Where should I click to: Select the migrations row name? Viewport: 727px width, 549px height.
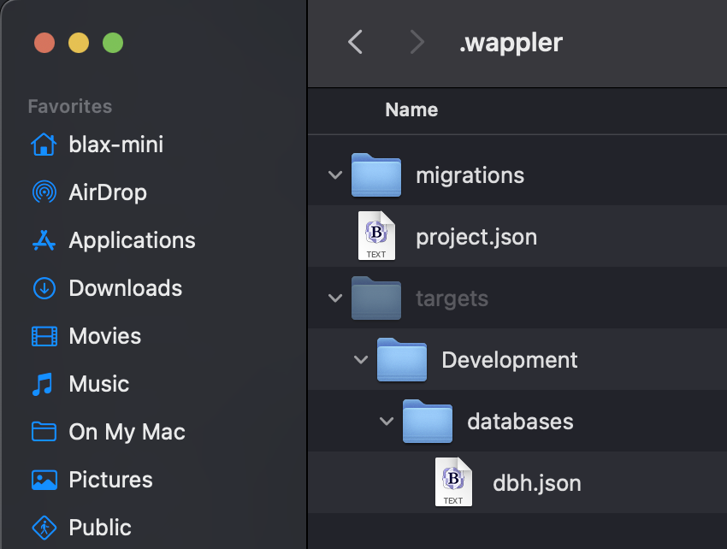click(470, 176)
